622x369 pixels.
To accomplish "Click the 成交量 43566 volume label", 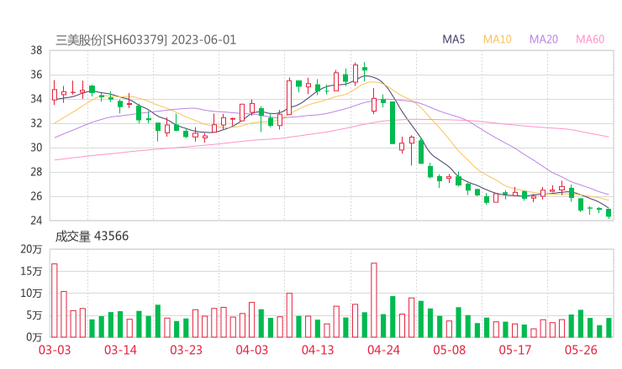I will coord(92,236).
